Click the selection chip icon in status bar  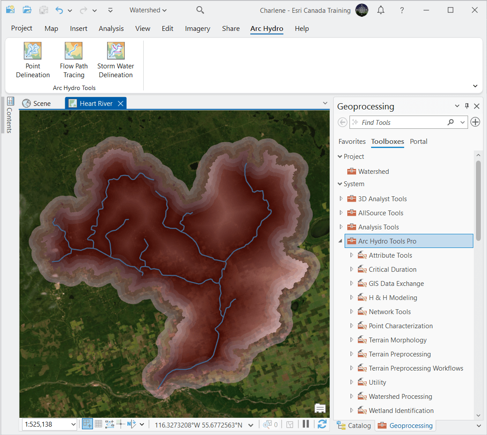pyautogui.click(x=290, y=424)
